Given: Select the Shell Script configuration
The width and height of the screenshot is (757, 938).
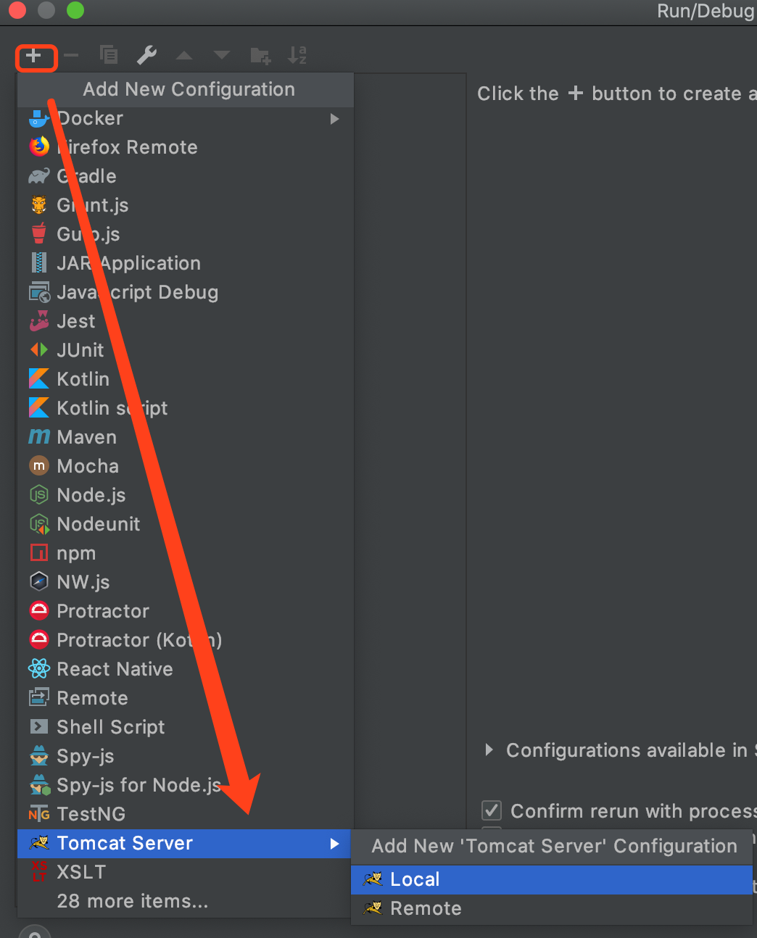Looking at the screenshot, I should 186,727.
